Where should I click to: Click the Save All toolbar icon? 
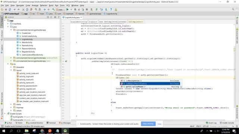point(6,9)
